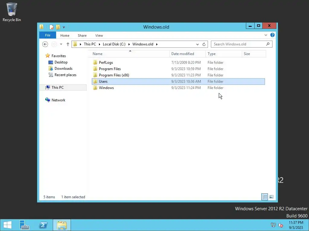This screenshot has height=231, width=309.
Task: Click the 9/3/2023 10:36 AM date cell
Action: (x=186, y=81)
